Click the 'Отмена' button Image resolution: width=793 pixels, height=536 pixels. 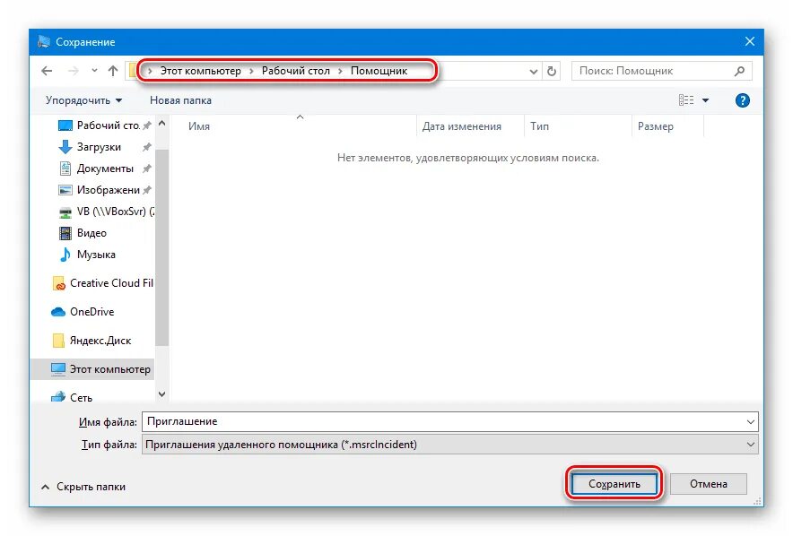(x=709, y=484)
